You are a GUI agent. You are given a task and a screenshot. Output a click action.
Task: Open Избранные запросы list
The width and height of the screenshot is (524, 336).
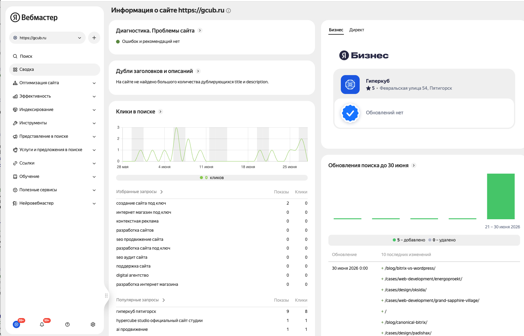tap(139, 192)
